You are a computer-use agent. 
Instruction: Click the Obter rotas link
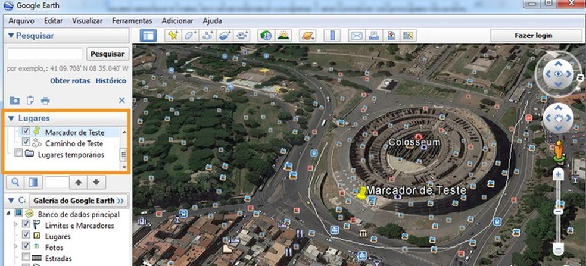(x=70, y=81)
